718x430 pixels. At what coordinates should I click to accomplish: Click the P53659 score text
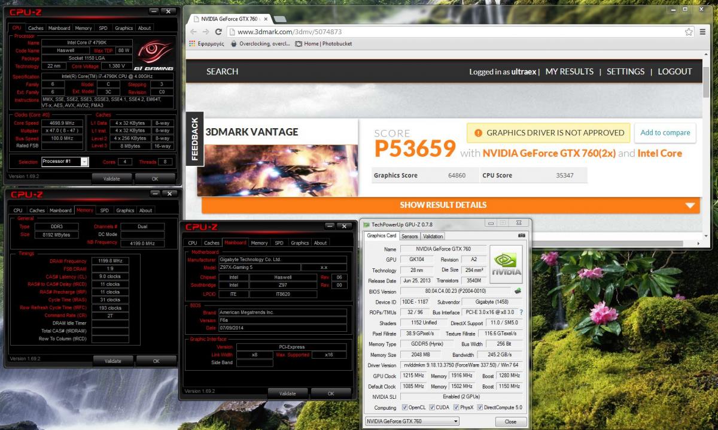(416, 150)
